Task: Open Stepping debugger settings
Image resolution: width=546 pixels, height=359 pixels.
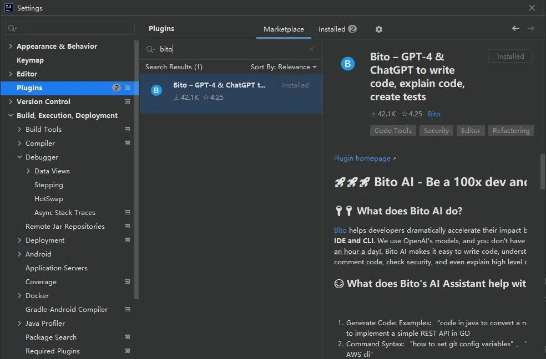Action: coord(49,185)
